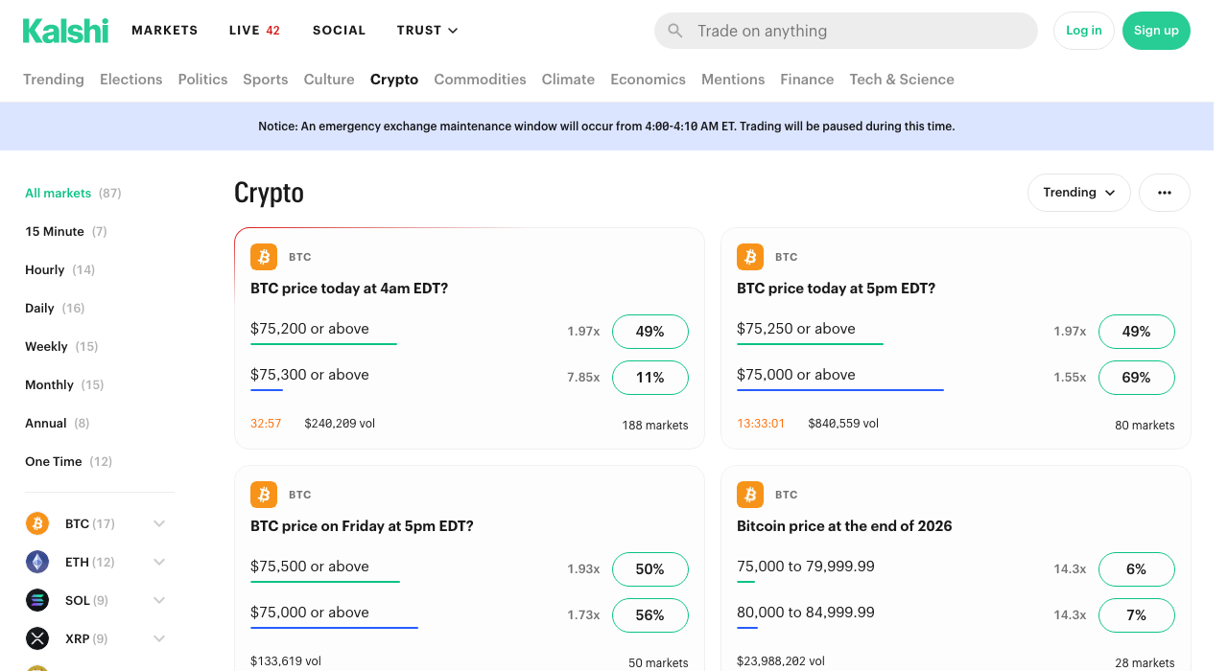
Task: Open 'BTC price today at 4am EDT?' market
Action: coord(349,288)
